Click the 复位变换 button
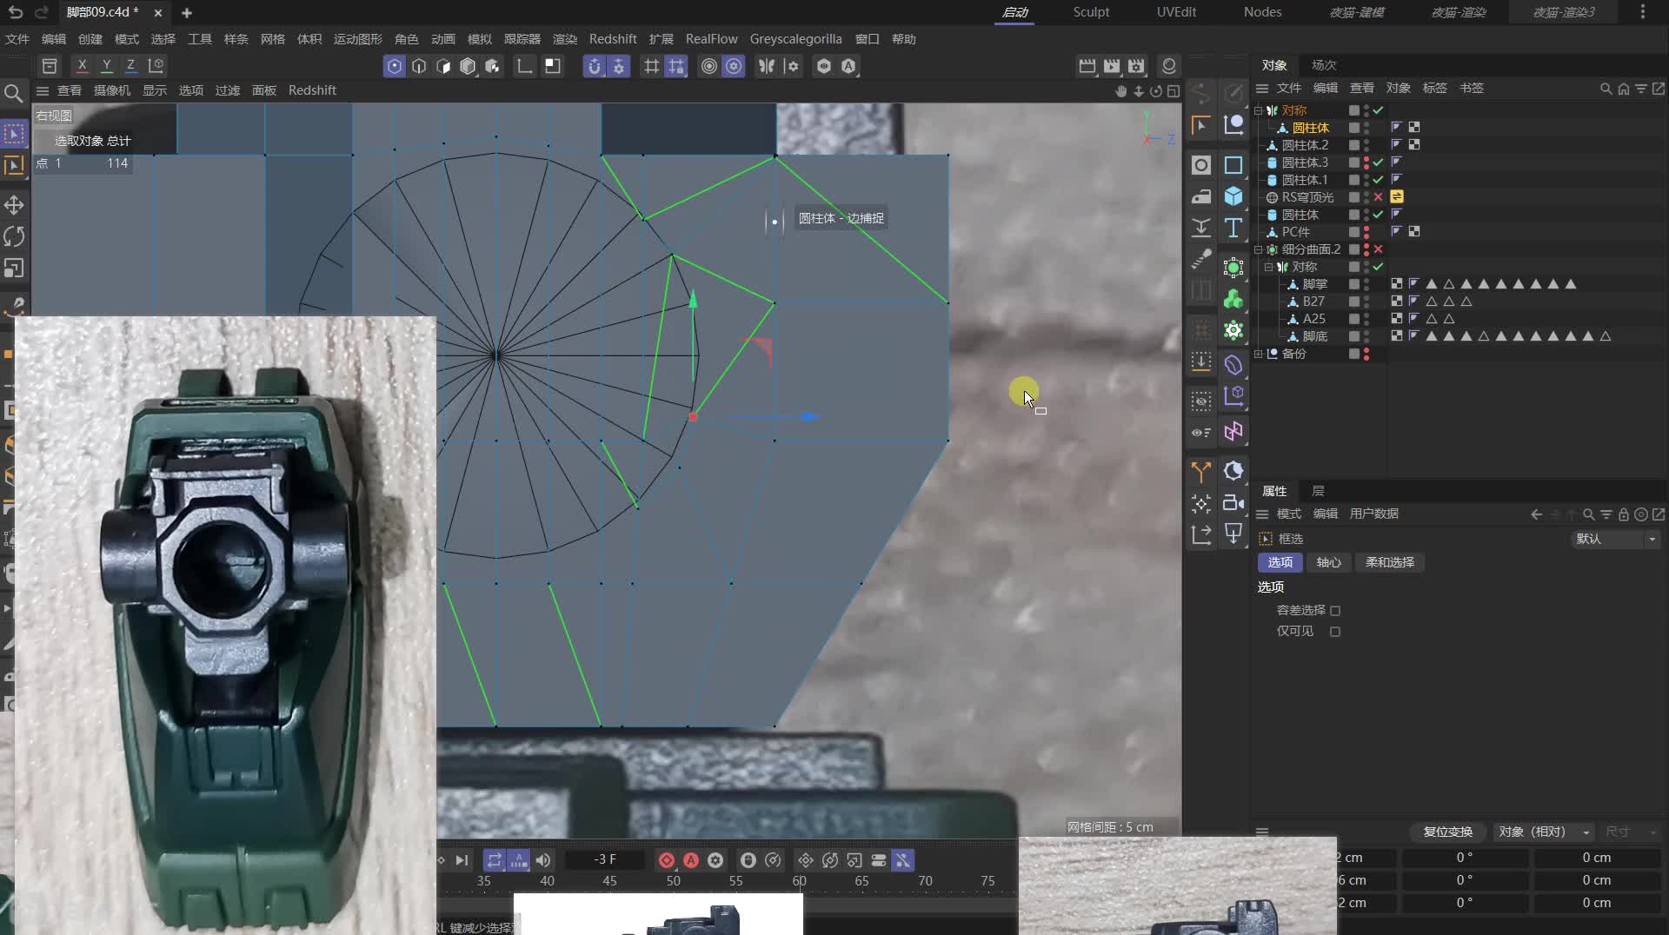Image resolution: width=1669 pixels, height=935 pixels. click(x=1447, y=832)
